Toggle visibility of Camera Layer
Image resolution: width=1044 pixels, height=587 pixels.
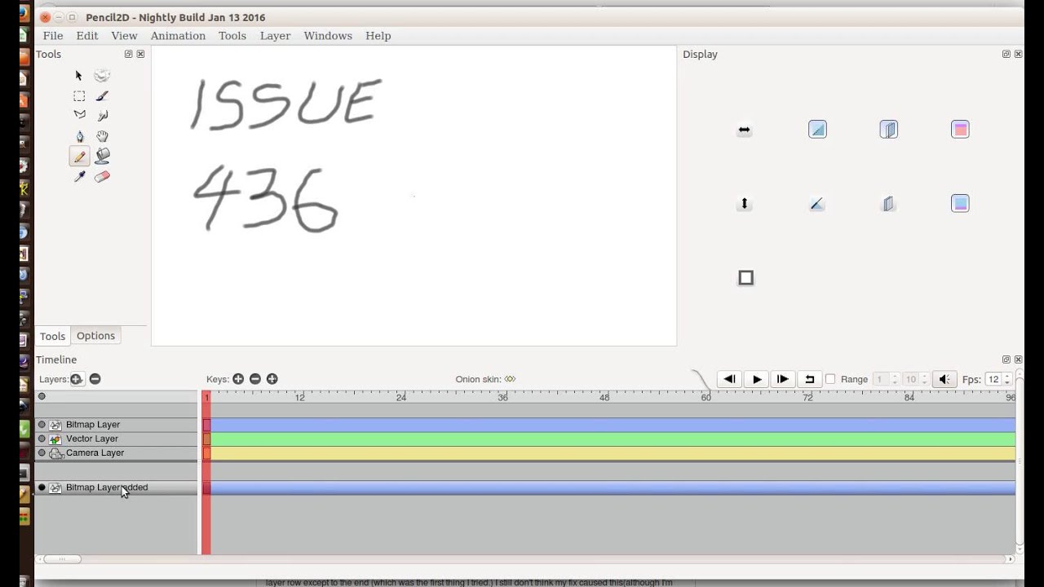[x=42, y=453]
